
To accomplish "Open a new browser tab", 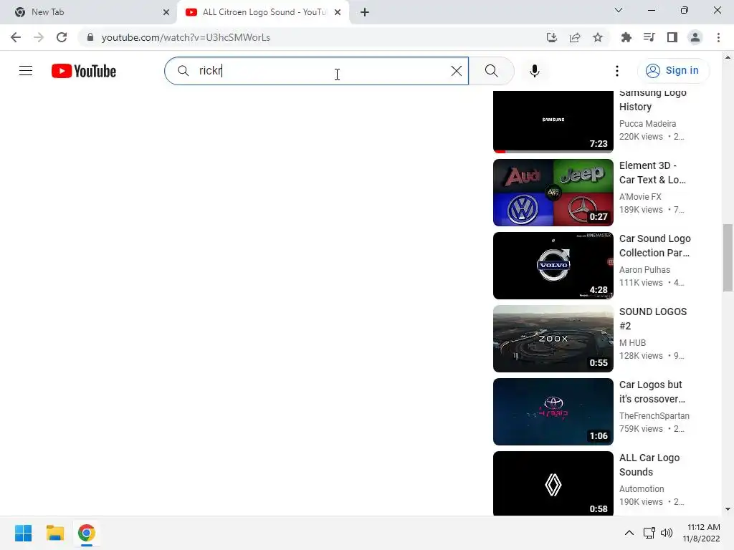I will pyautogui.click(x=365, y=12).
